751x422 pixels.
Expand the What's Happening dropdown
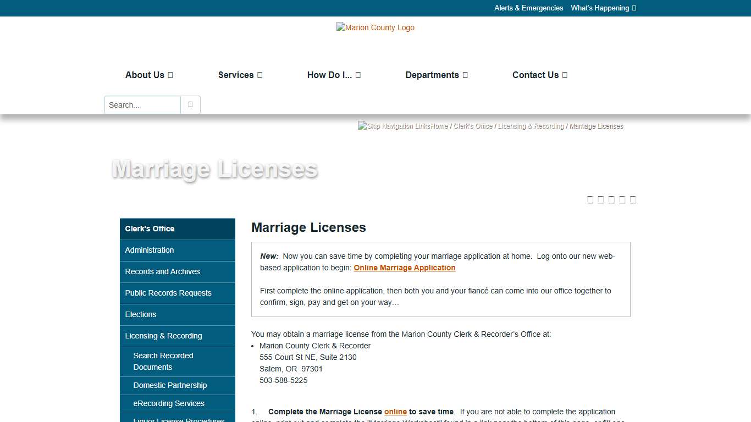coord(603,8)
